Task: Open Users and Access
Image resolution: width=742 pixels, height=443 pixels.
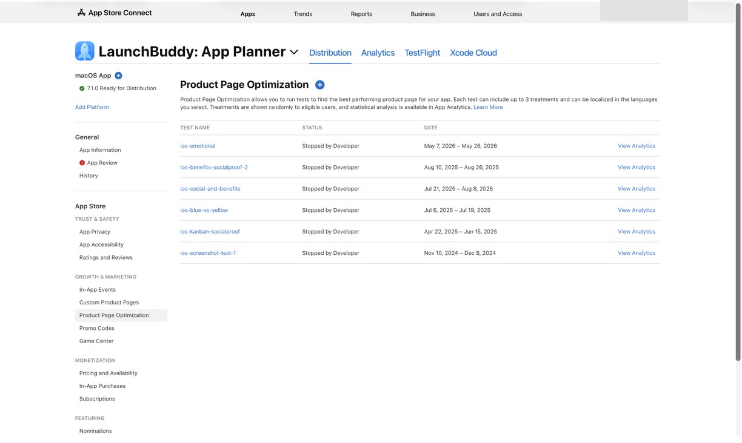Action: (498, 14)
